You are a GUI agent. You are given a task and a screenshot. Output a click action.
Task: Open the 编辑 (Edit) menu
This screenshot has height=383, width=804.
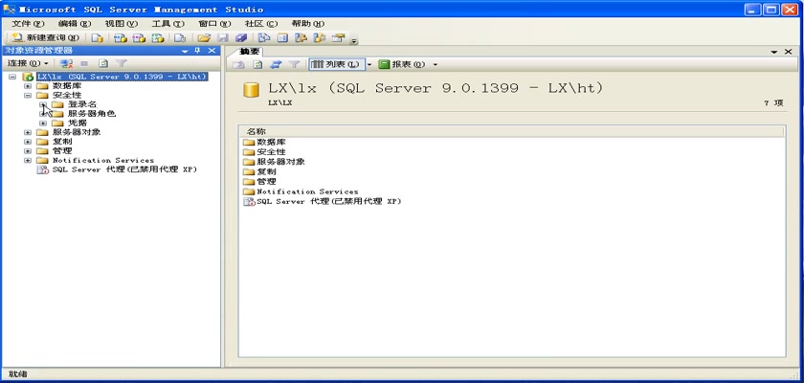[75, 24]
